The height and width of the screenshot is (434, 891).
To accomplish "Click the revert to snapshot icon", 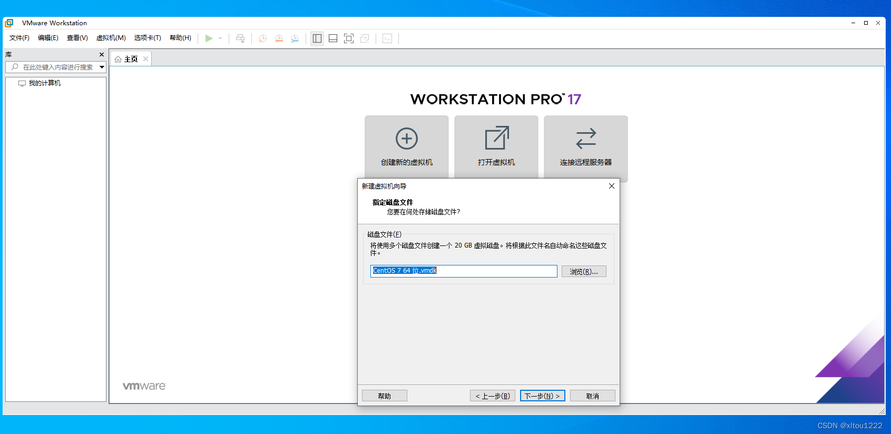I will [x=279, y=38].
